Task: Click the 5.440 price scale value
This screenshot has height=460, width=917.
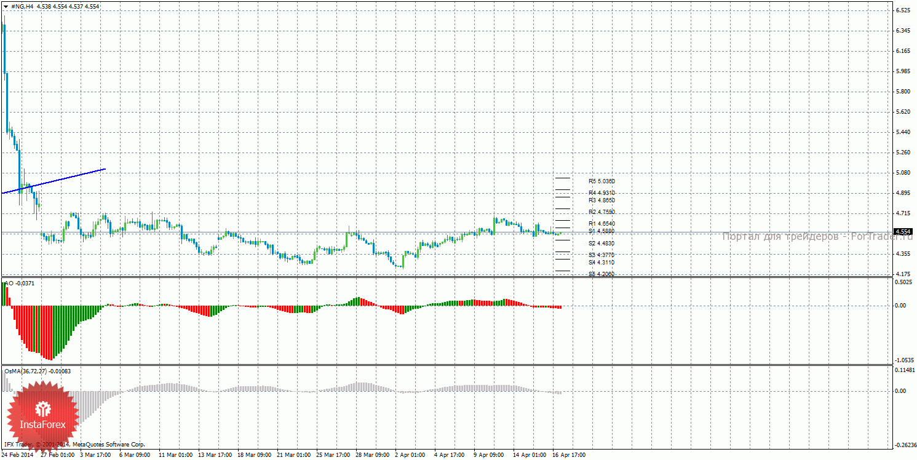Action: click(903, 132)
